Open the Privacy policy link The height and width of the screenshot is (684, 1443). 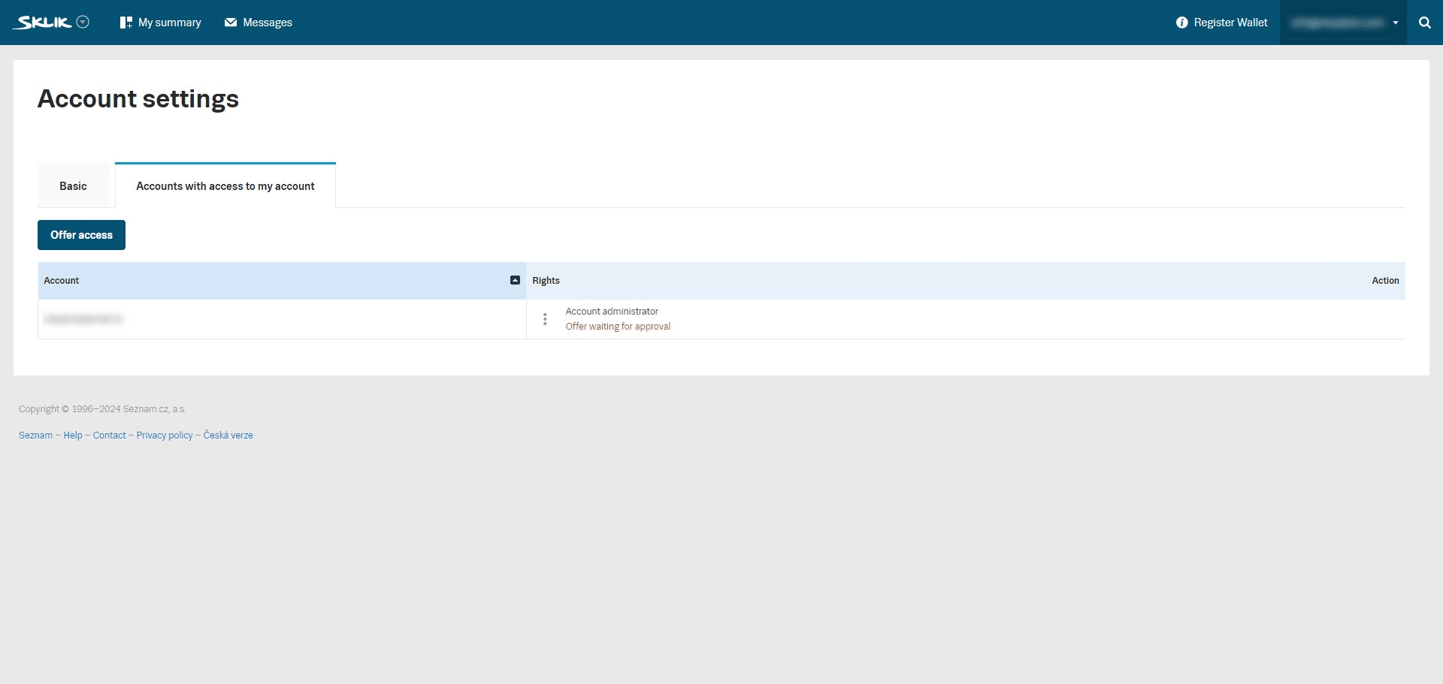pos(164,435)
